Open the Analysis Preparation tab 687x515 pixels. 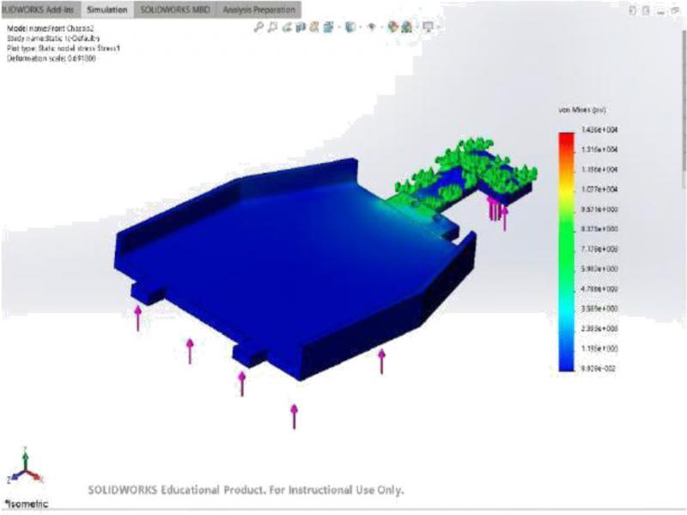click(x=257, y=9)
